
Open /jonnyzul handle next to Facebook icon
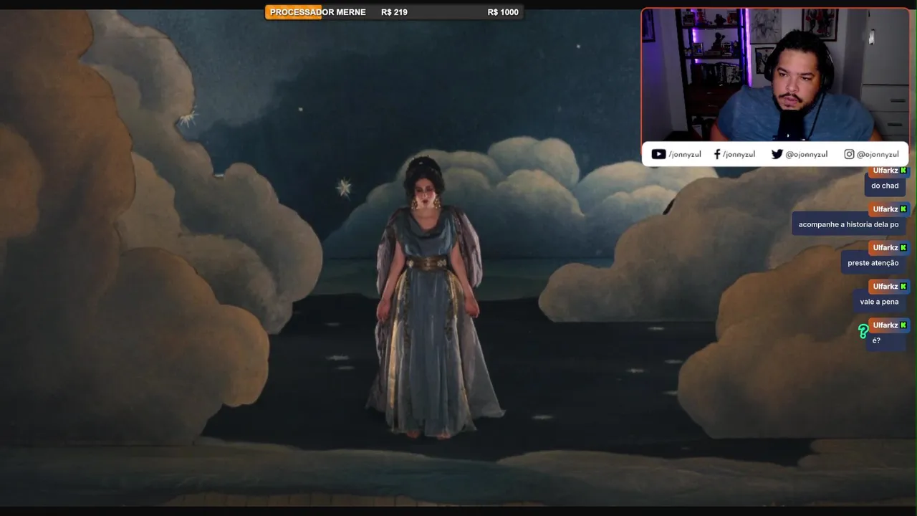[739, 154]
